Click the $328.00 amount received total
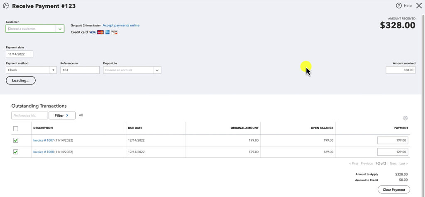The width and height of the screenshot is (425, 197). (x=398, y=25)
